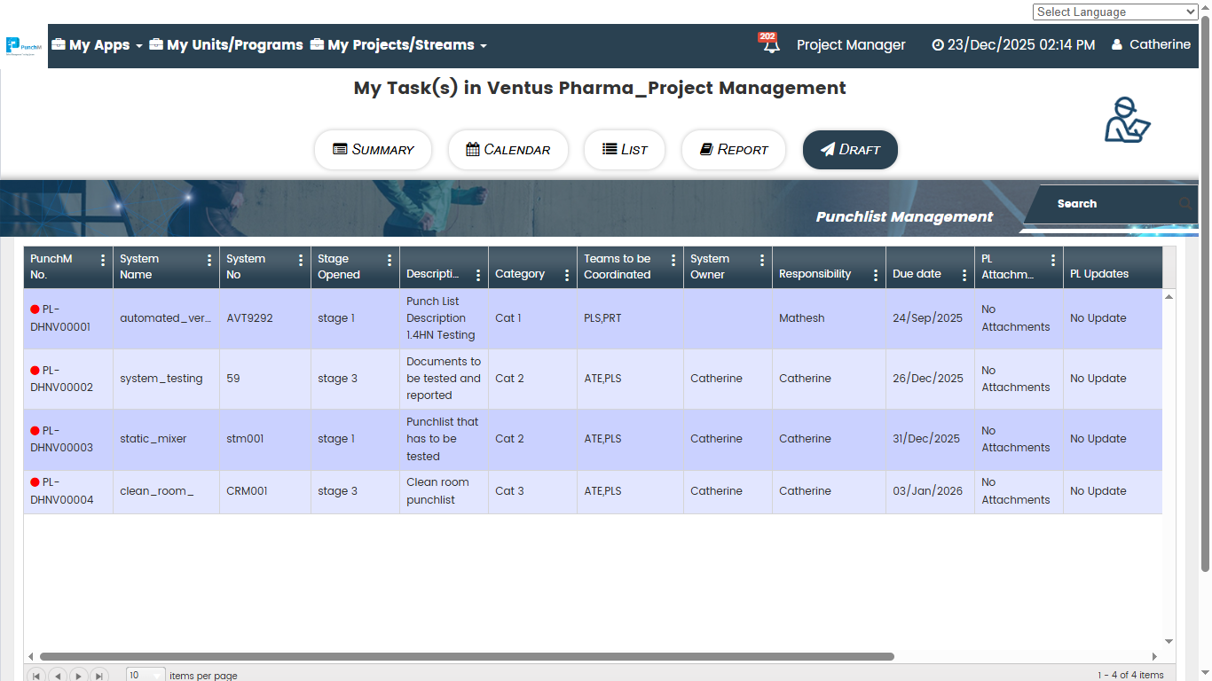Go to next page of grid
The width and height of the screenshot is (1212, 681).
(x=79, y=676)
